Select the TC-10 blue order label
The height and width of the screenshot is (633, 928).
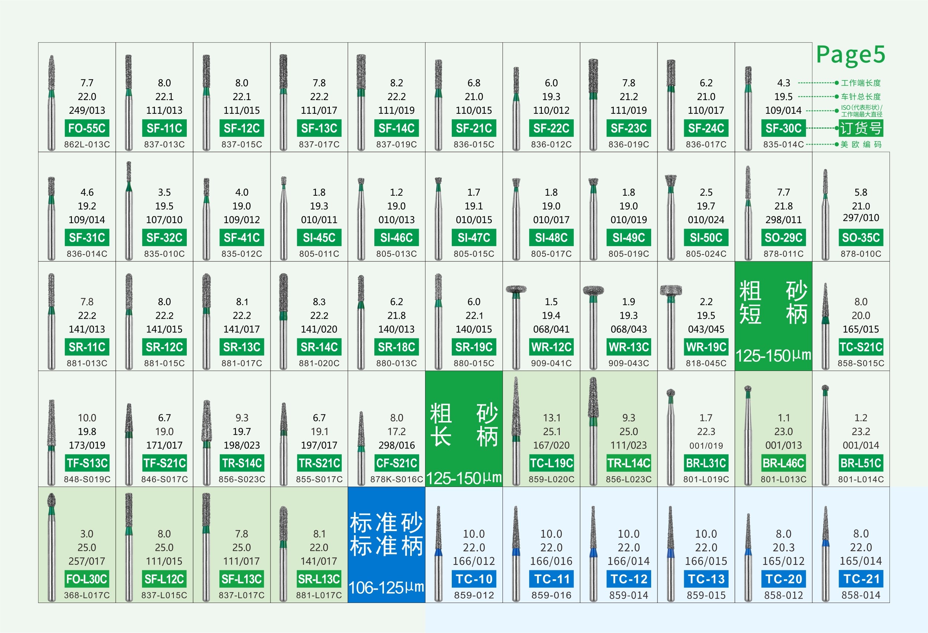pyautogui.click(x=474, y=579)
